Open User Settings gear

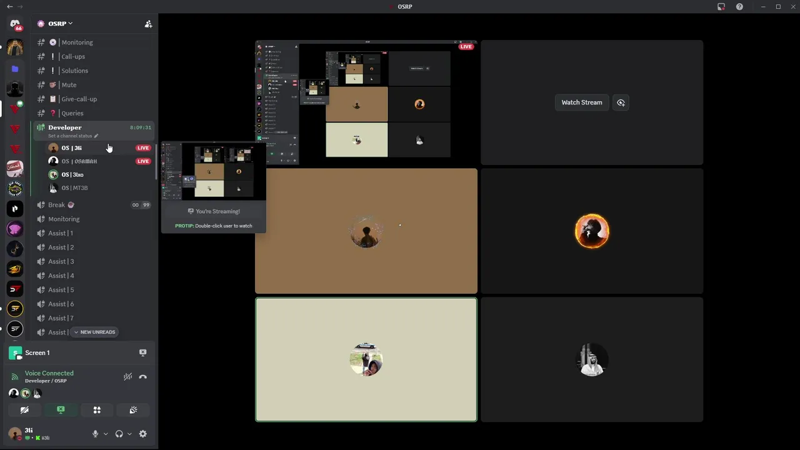142,434
